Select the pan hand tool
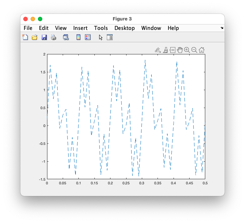Screen dimensions: 245x223 180,50
